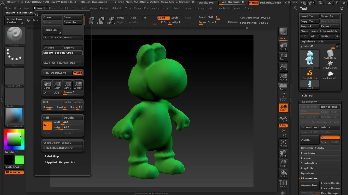This screenshot has width=348, height=195.
Task: Open the Dots stroke selector
Action: click(15, 57)
